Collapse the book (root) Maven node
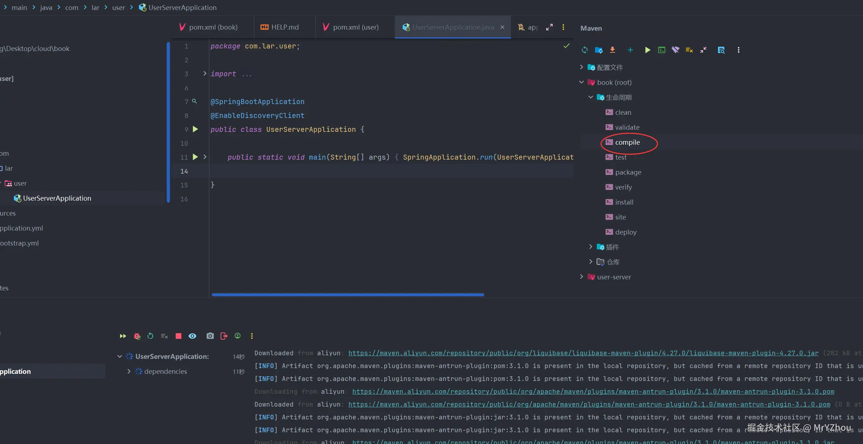 coord(582,82)
